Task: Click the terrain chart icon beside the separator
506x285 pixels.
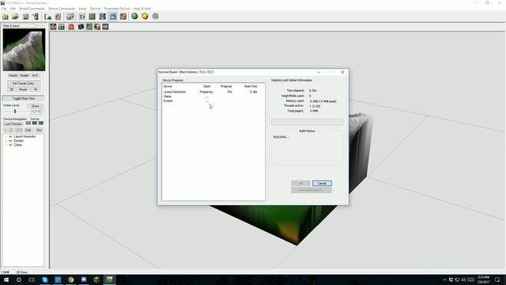Action: [x=47, y=17]
